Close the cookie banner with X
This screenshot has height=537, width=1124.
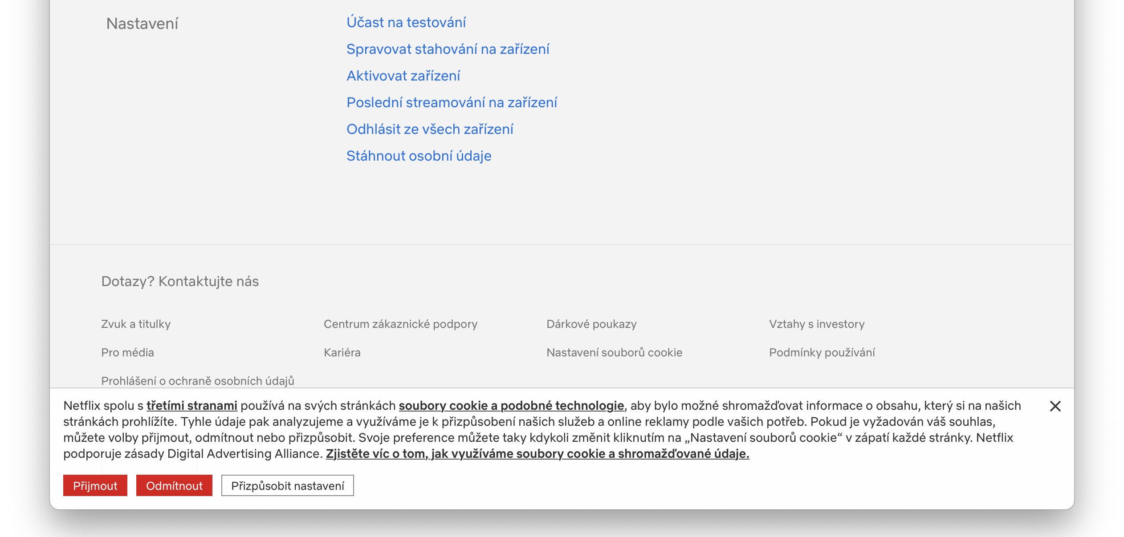click(1055, 406)
